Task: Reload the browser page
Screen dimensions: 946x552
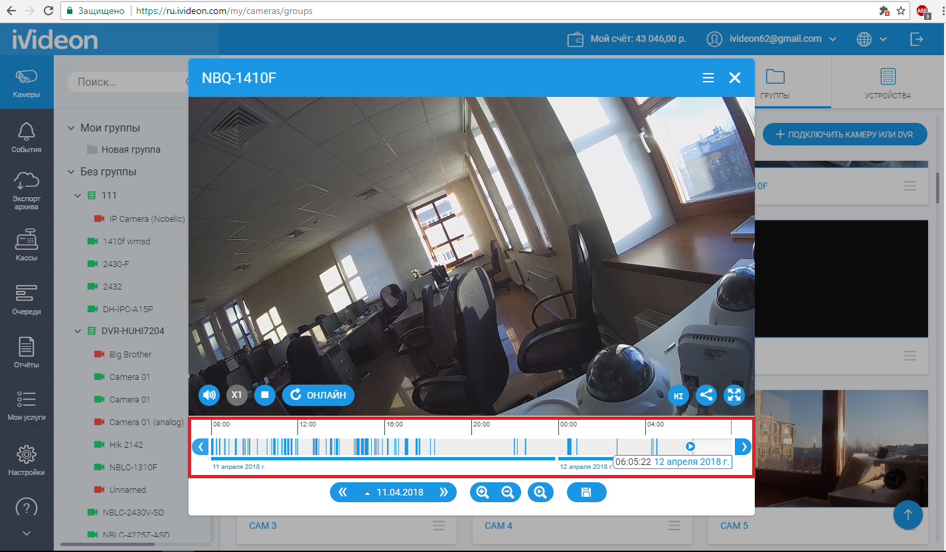Action: tap(48, 11)
